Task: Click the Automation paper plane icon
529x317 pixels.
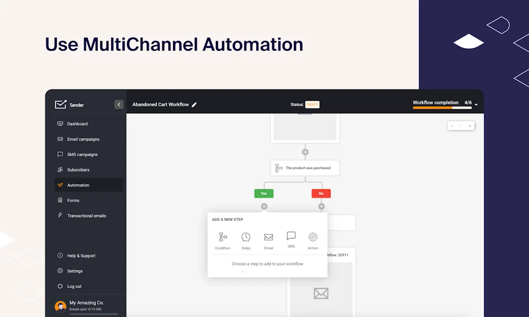Action: pyautogui.click(x=60, y=185)
